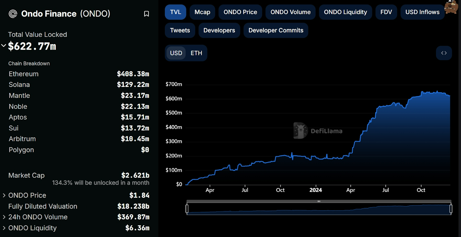
Task: Click the Mantle chain row
Action: [x=79, y=96]
